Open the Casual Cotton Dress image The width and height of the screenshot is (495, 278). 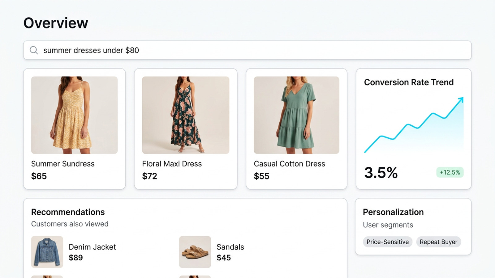click(296, 115)
